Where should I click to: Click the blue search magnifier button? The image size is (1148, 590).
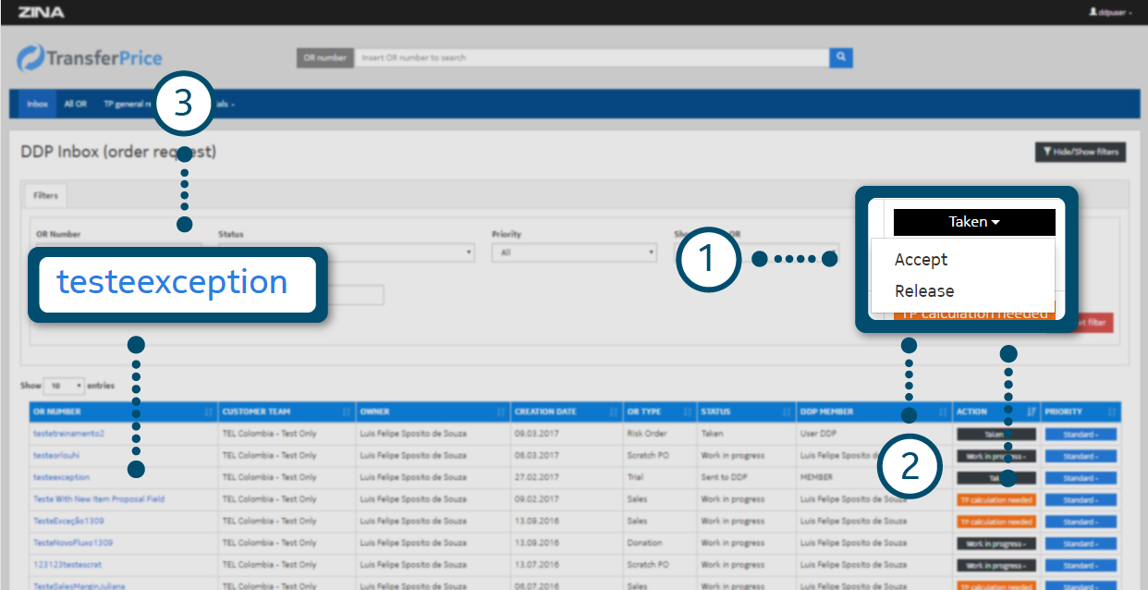(840, 57)
